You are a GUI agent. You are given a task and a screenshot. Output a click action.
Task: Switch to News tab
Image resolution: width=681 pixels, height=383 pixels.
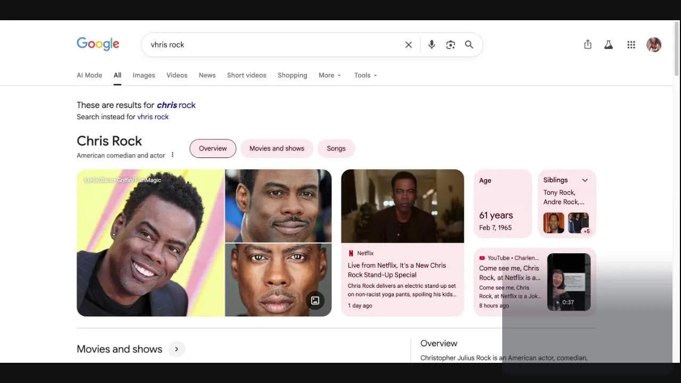(x=207, y=75)
